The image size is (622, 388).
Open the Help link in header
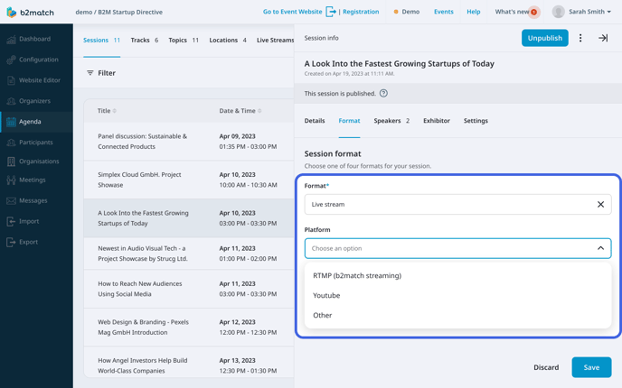pyautogui.click(x=473, y=12)
